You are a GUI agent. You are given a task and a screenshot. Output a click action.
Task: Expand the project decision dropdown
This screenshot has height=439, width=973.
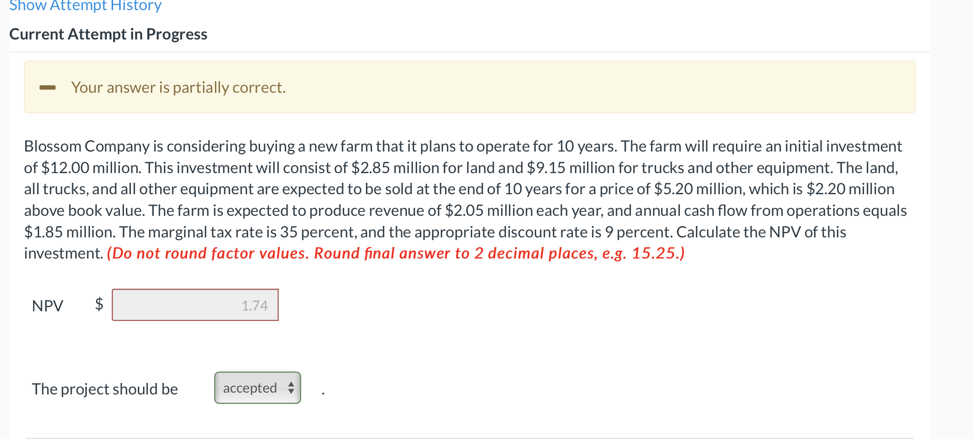click(256, 388)
